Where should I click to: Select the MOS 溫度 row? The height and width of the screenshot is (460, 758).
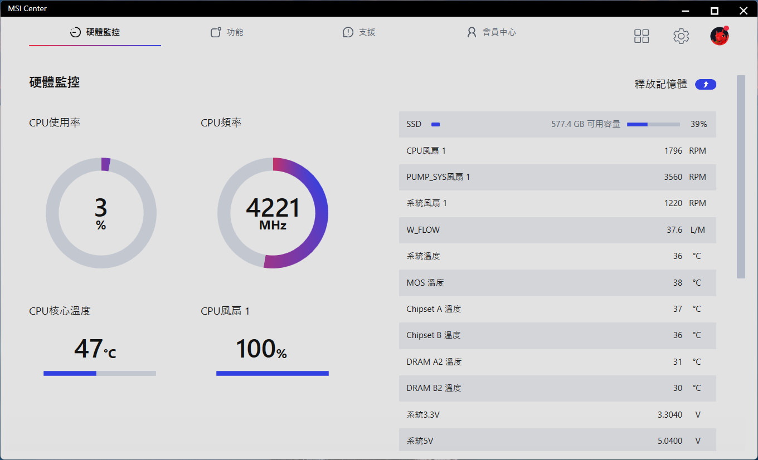coord(557,283)
